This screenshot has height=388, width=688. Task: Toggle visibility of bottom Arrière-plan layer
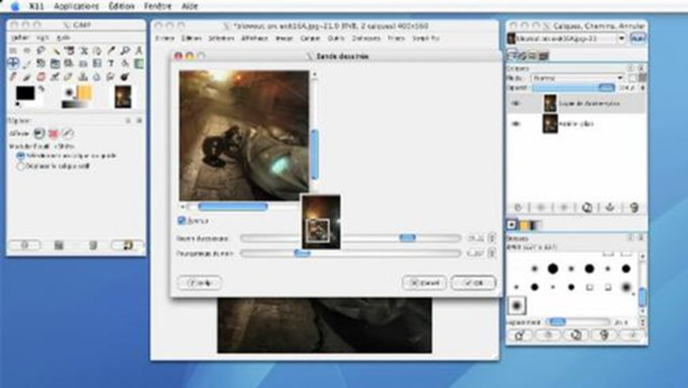[515, 124]
